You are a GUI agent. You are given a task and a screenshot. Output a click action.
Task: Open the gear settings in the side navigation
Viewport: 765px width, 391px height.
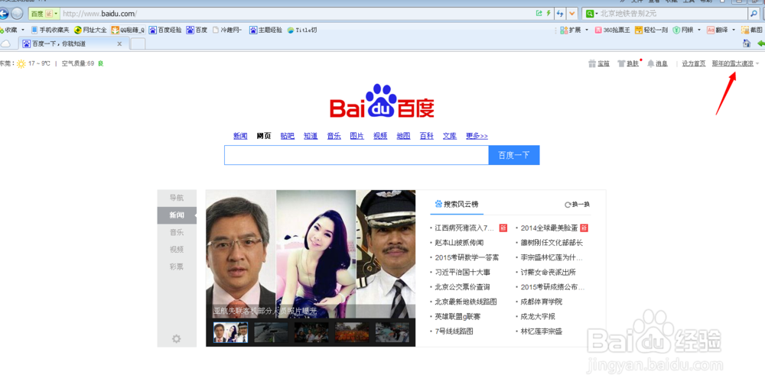coord(177,338)
